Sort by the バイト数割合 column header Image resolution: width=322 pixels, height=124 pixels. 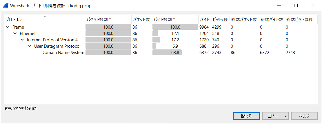tap(175, 20)
